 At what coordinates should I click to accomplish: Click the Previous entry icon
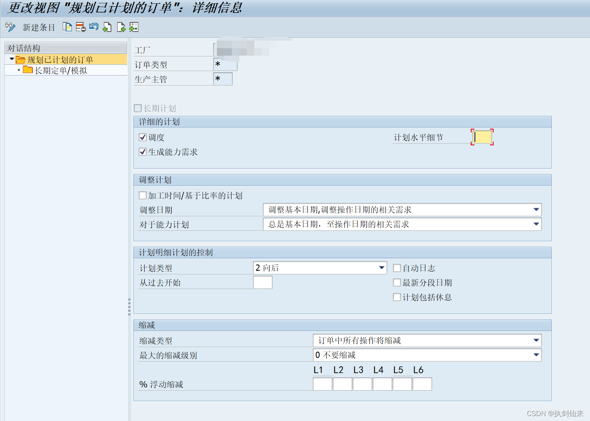coord(107,27)
